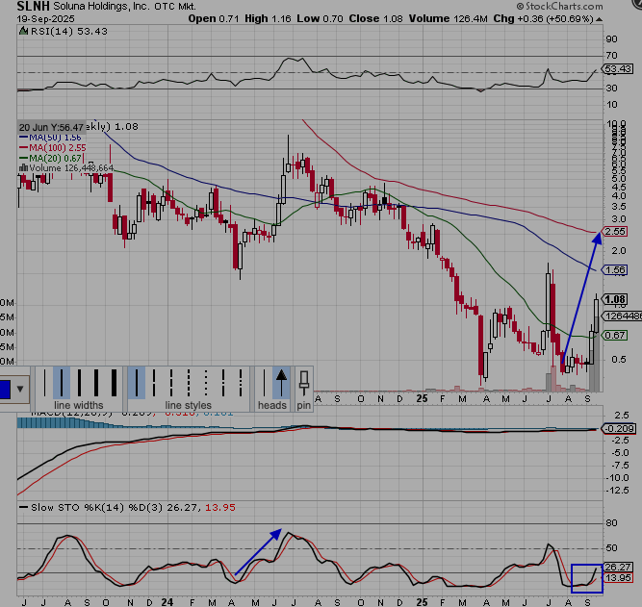This screenshot has width=642, height=607.
Task: Choose the line with arrowhead option
Action: point(281,383)
